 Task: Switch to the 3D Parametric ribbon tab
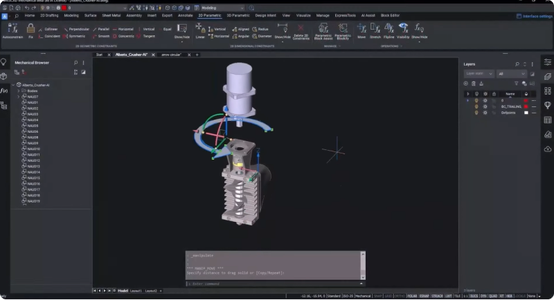click(x=238, y=15)
